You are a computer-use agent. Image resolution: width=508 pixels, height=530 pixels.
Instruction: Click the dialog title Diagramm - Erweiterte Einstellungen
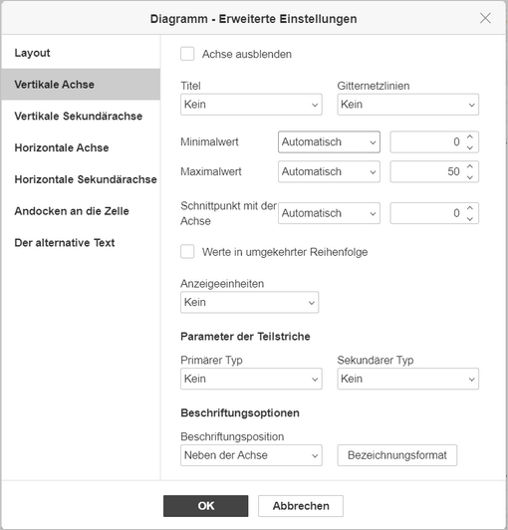pyautogui.click(x=253, y=19)
